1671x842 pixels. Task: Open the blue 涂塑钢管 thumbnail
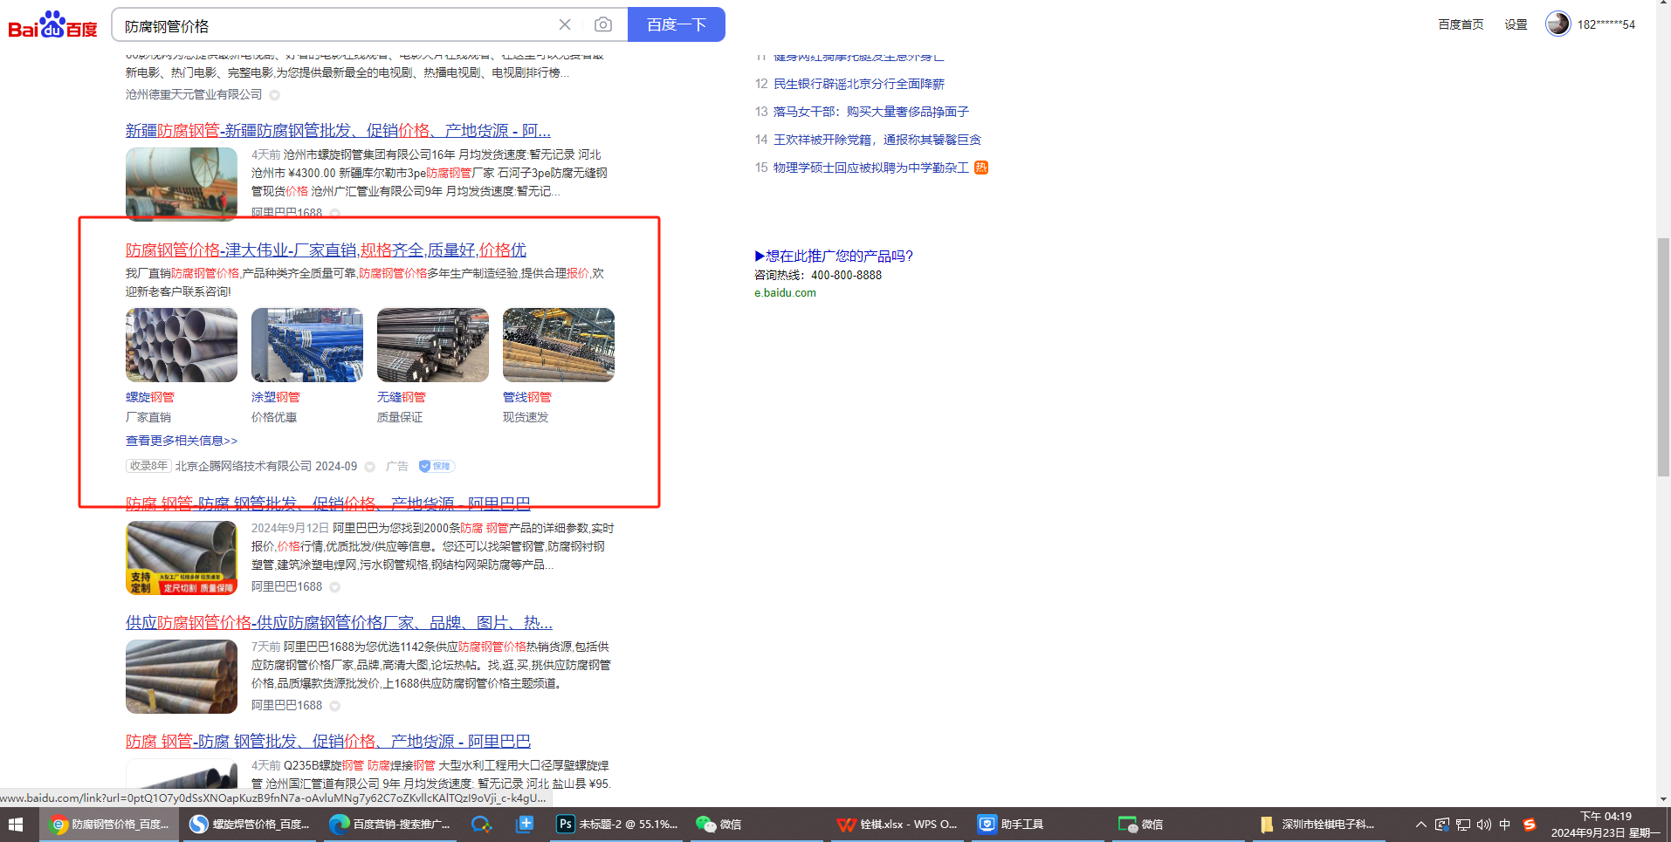[307, 345]
